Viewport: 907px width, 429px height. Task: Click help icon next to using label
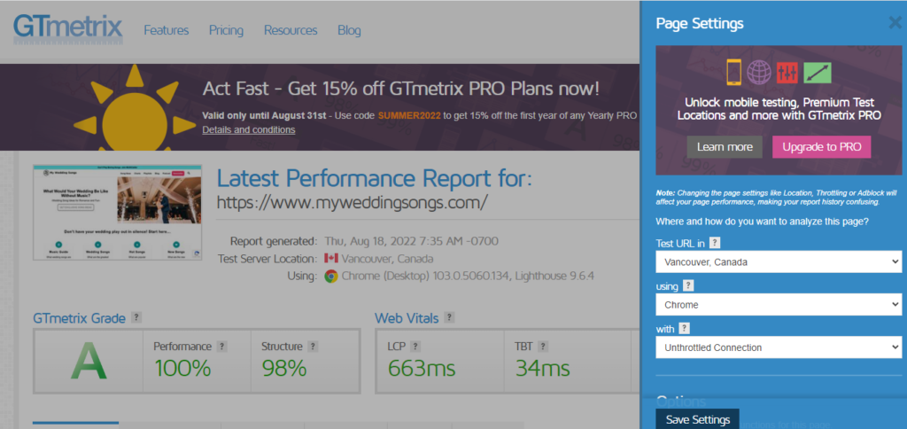688,285
